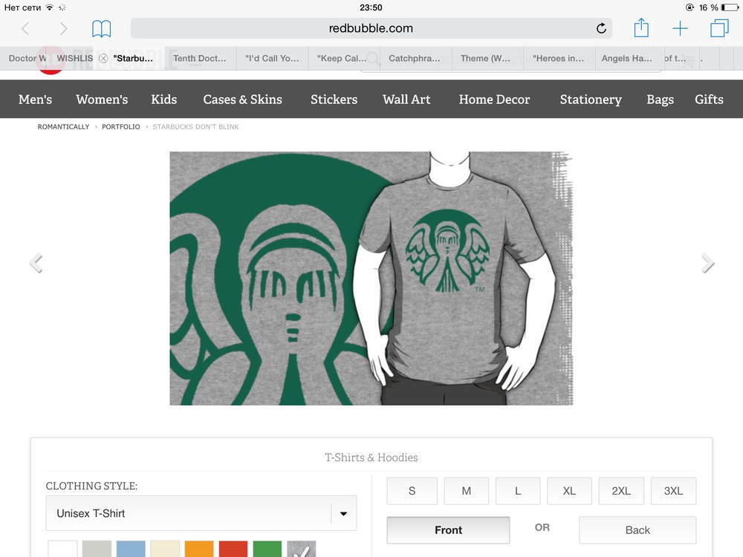
Task: Open the Cases & Skins menu
Action: pyautogui.click(x=243, y=100)
